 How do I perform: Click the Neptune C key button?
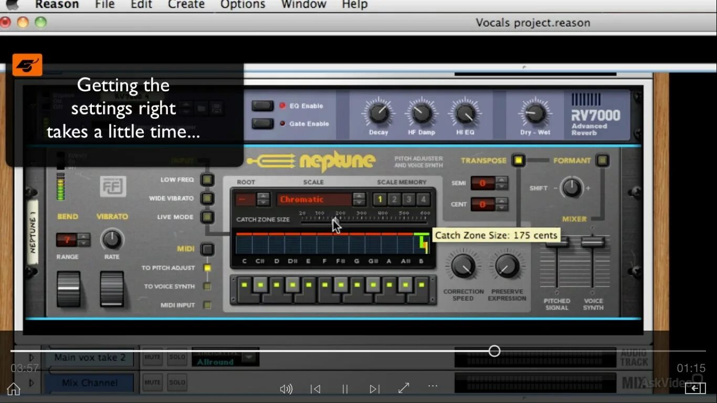245,290
